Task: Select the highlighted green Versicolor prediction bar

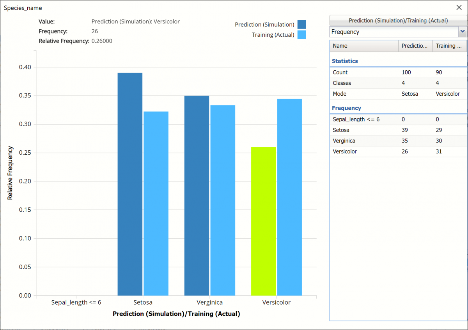Action: coord(263,221)
